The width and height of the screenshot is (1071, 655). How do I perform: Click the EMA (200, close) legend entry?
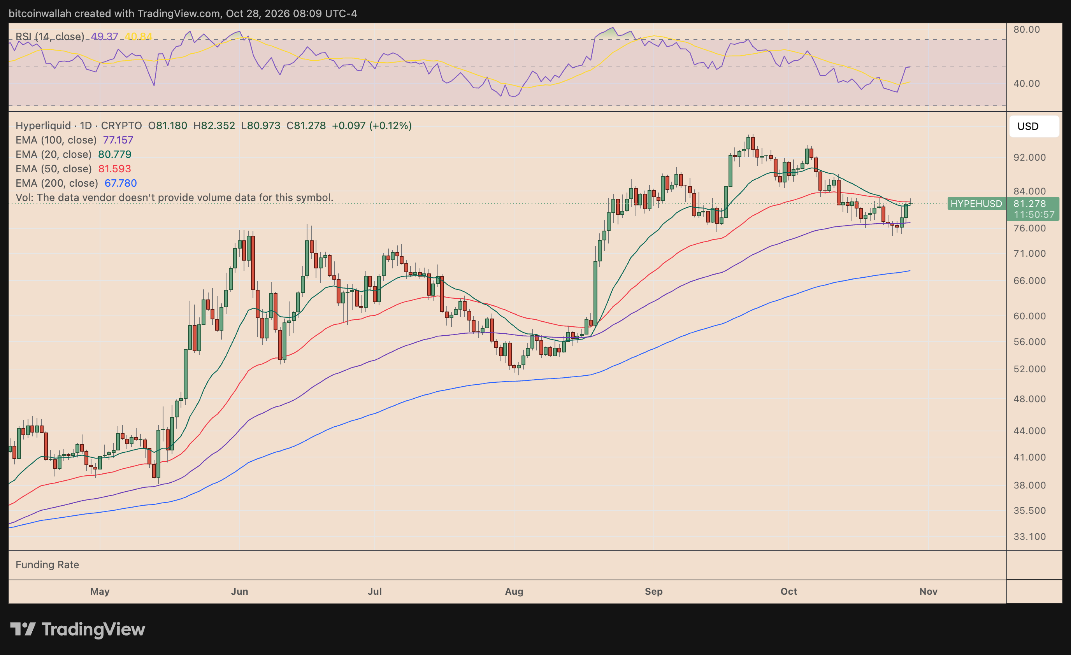pos(76,183)
